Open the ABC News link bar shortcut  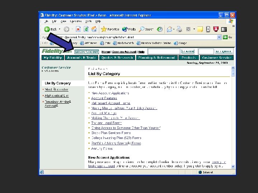click(89, 43)
